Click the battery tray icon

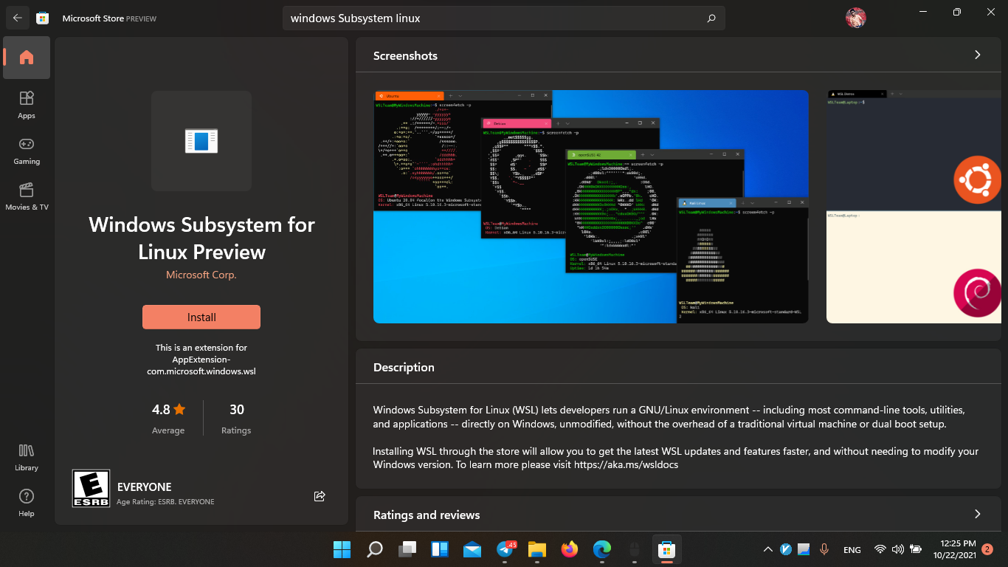[x=916, y=549]
